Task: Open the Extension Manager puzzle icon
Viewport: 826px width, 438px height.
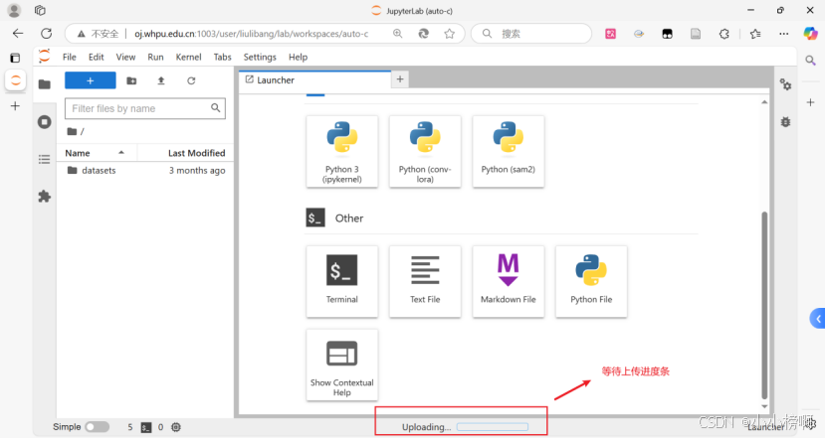Action: click(45, 197)
